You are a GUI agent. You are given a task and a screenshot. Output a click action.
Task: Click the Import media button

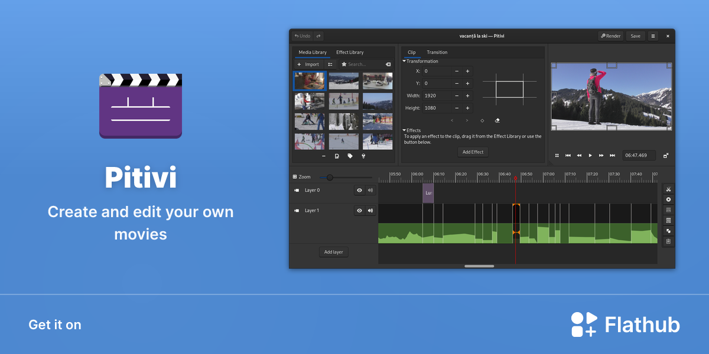[308, 64]
